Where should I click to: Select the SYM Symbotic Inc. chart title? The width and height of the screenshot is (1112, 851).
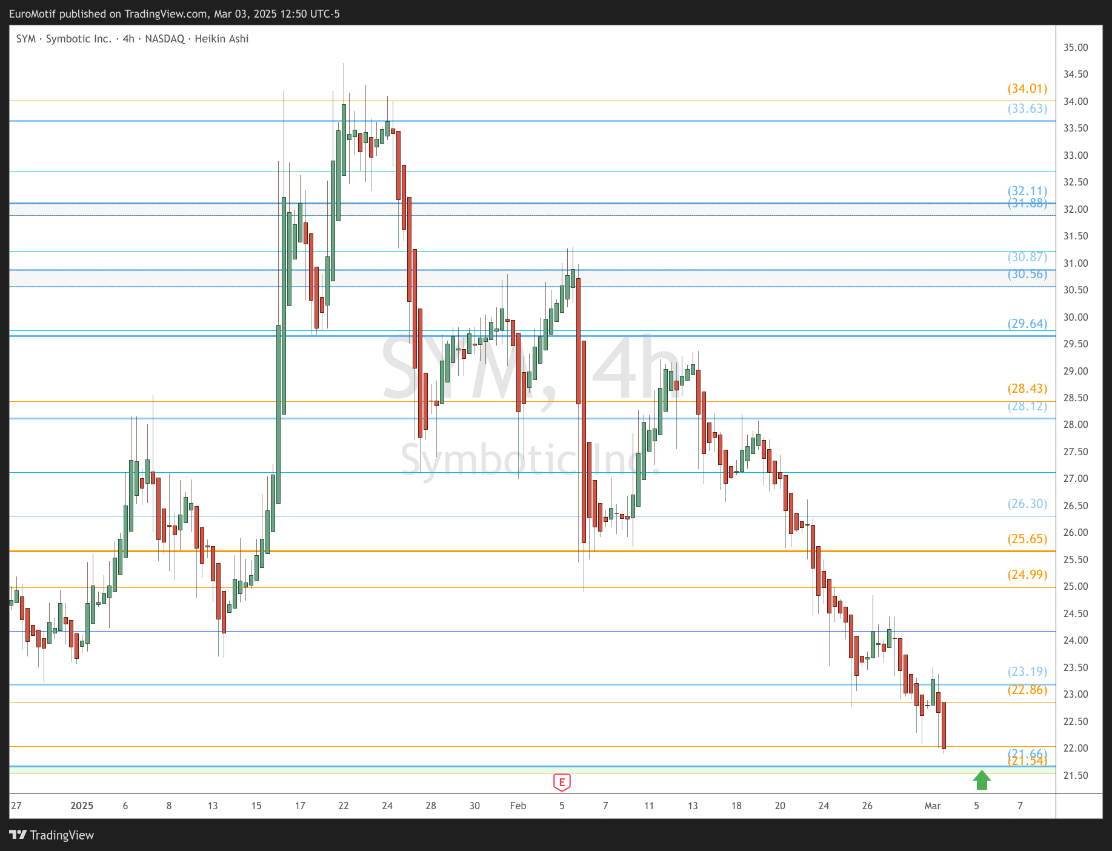[x=132, y=39]
